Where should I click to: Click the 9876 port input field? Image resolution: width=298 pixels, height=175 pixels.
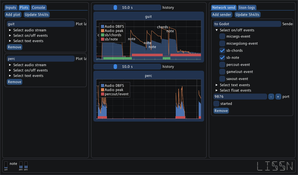click(240, 96)
